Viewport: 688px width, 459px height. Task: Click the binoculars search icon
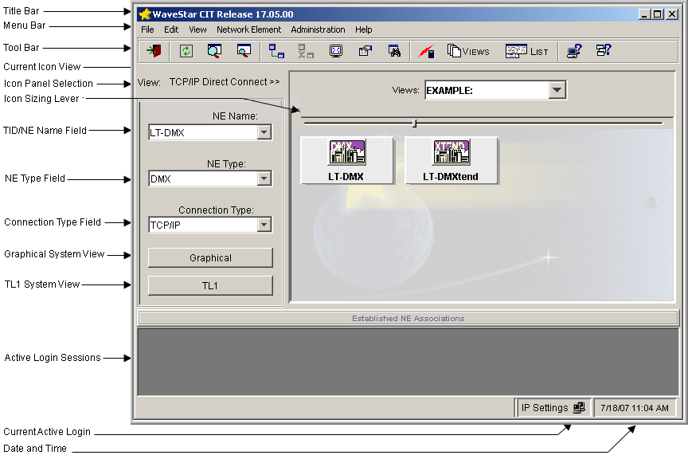[394, 51]
